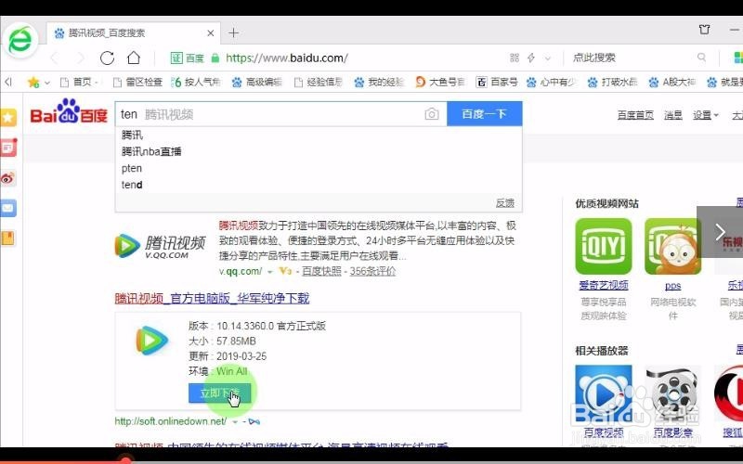Open the 百度快照 link

tap(321, 271)
